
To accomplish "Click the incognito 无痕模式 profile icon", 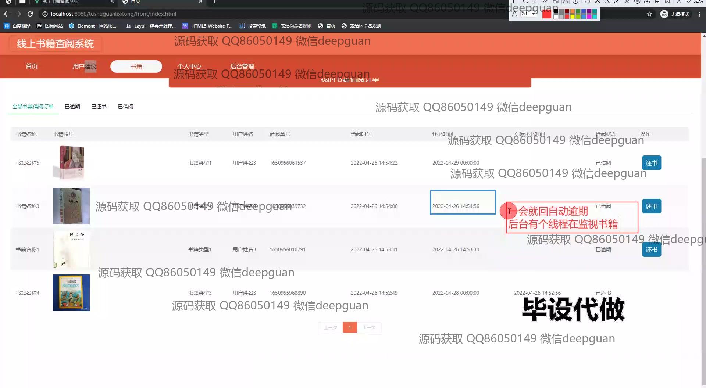I will 664,14.
